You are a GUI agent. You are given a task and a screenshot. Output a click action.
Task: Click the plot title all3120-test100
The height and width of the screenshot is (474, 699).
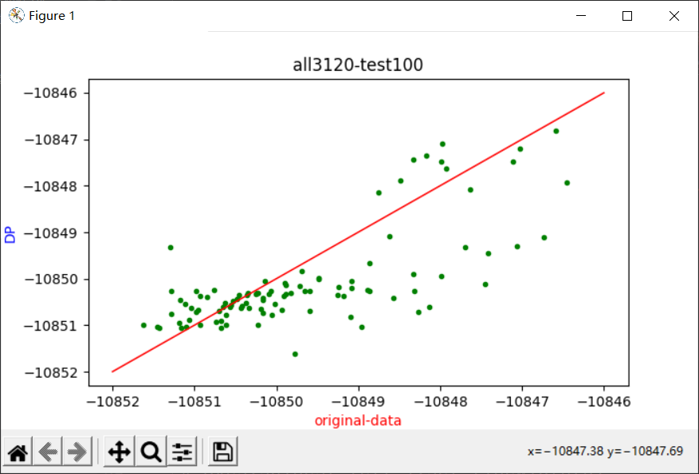358,65
